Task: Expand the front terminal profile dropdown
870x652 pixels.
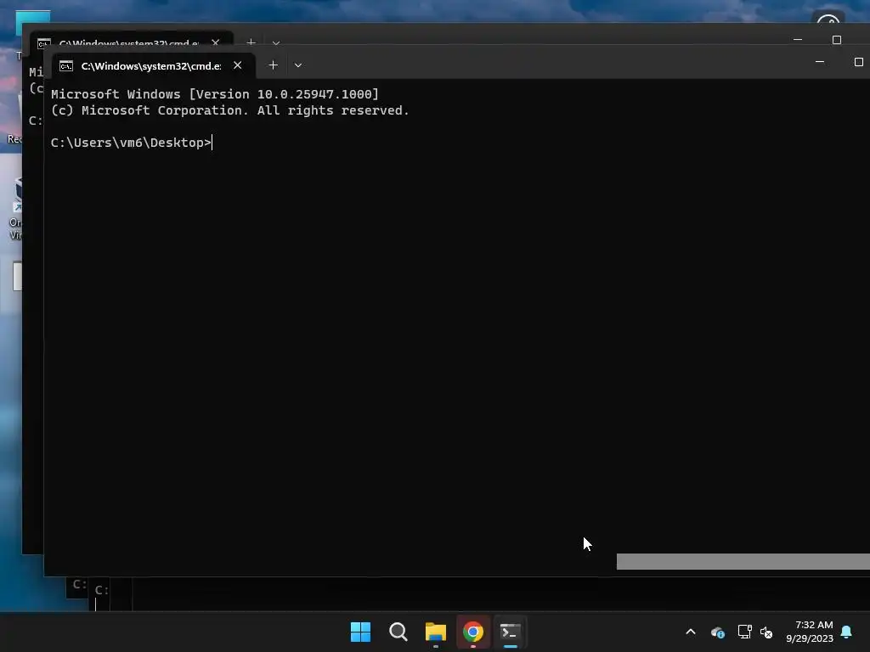Action: point(298,65)
